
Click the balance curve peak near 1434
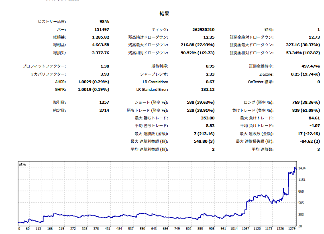click(x=295, y=168)
